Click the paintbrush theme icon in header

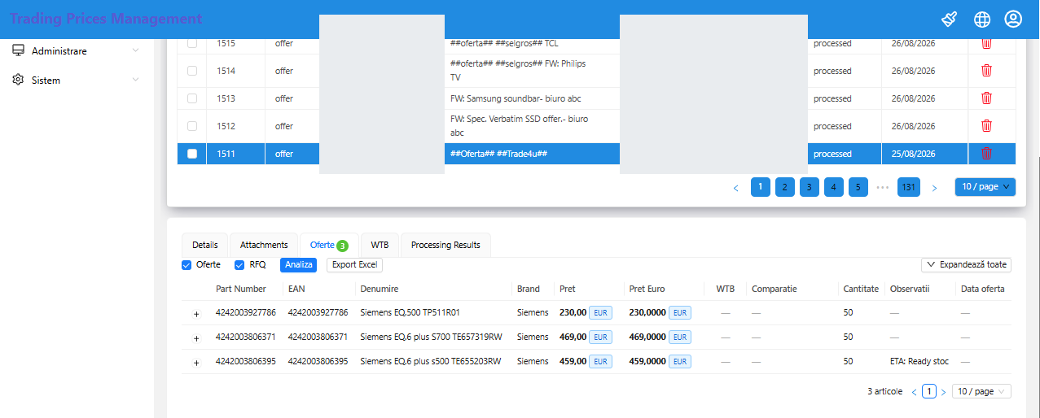(949, 19)
